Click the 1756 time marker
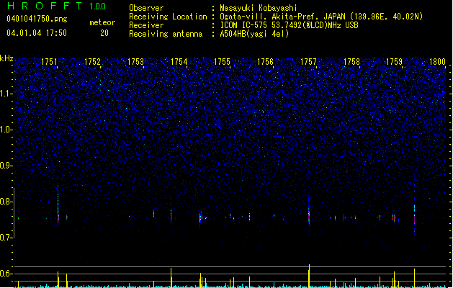The height and width of the screenshot is (288, 453). pyautogui.click(x=265, y=62)
